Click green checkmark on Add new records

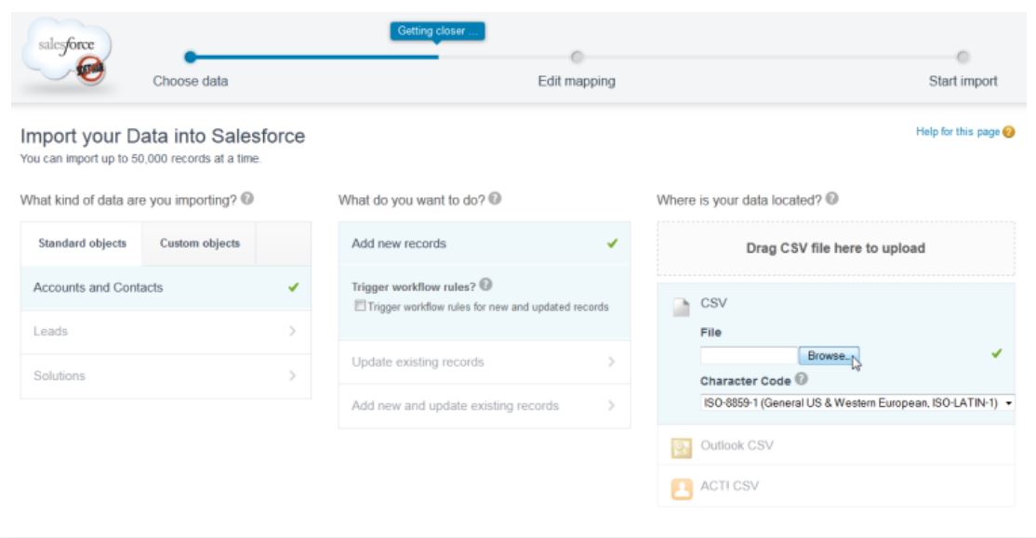click(x=613, y=243)
